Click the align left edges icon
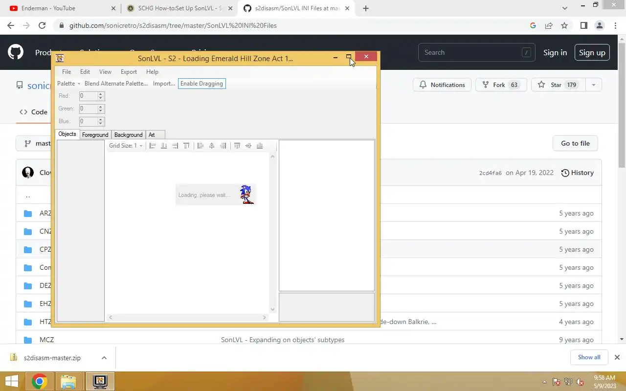The width and height of the screenshot is (626, 391). (201, 146)
